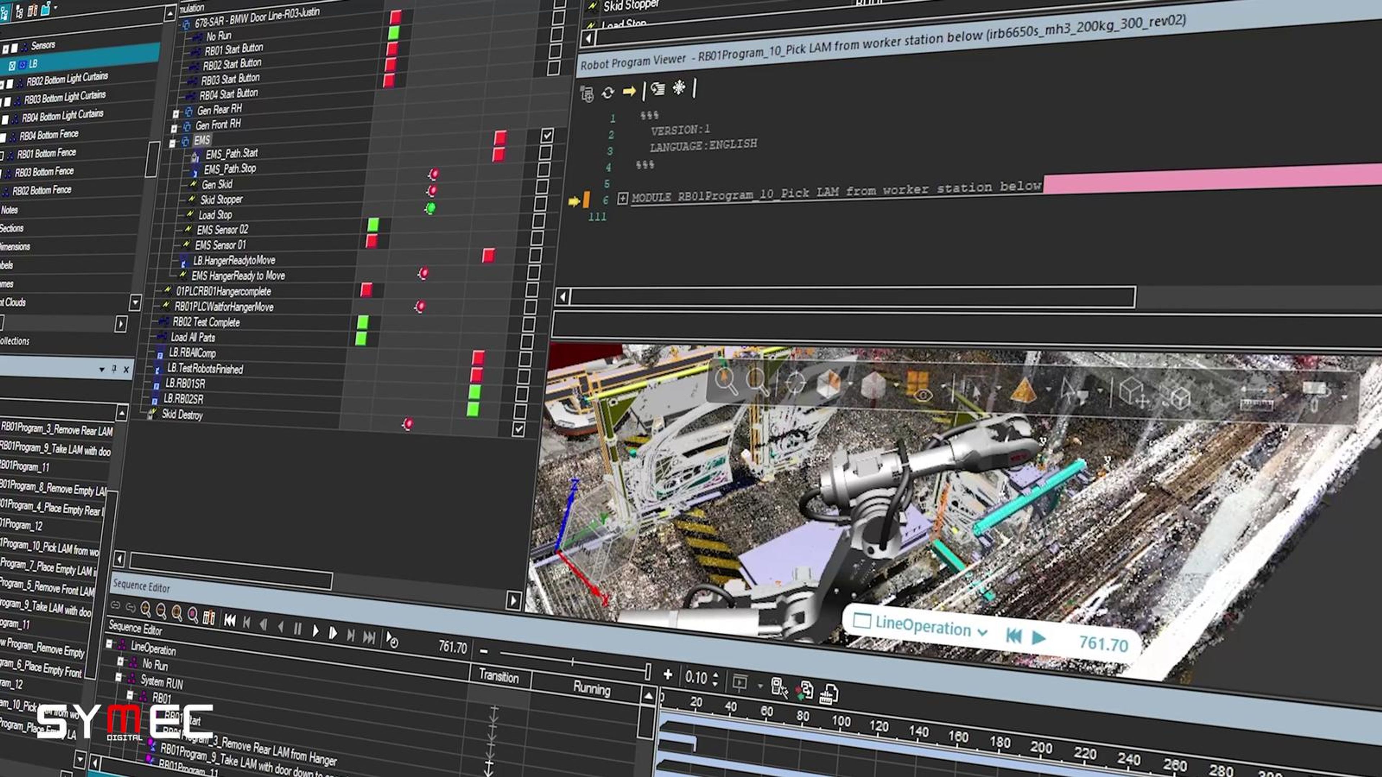Image resolution: width=1382 pixels, height=777 pixels.
Task: Increase the 0.10 time interval stepper
Action: pos(715,674)
